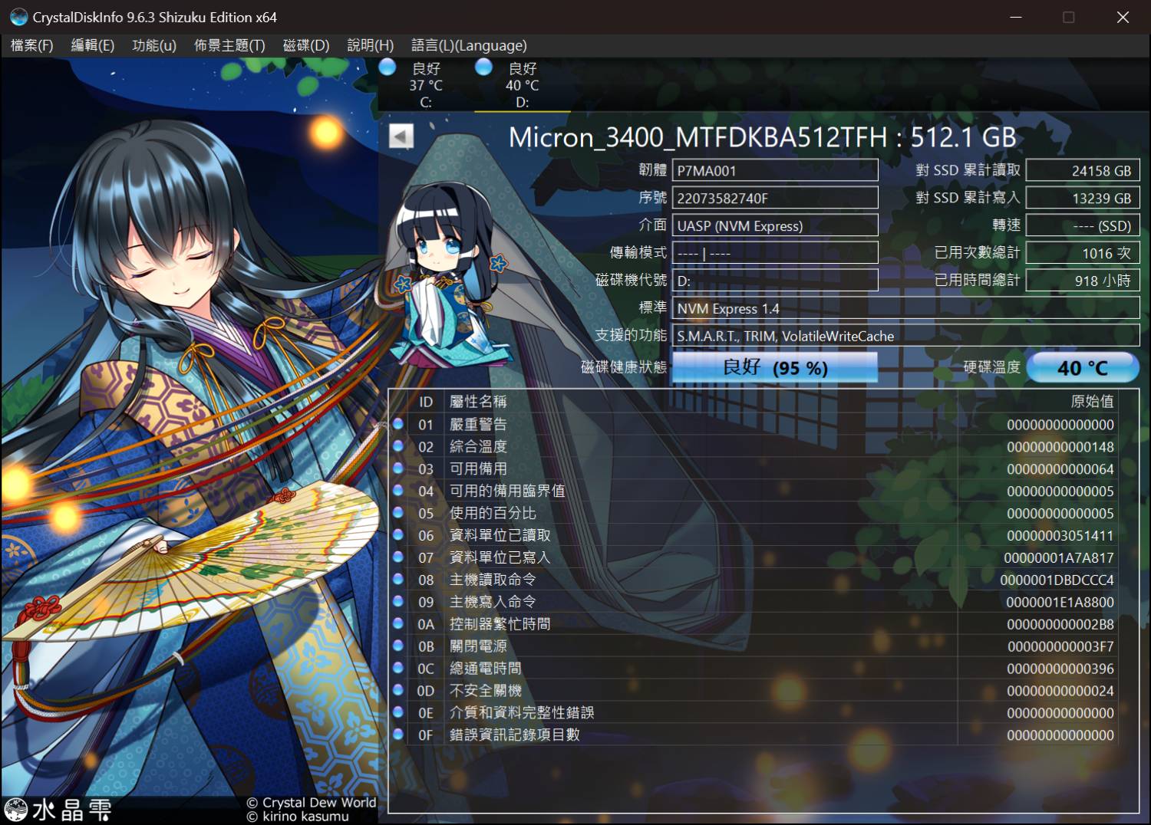Image resolution: width=1151 pixels, height=825 pixels.
Task: Click the ID column header
Action: point(426,401)
